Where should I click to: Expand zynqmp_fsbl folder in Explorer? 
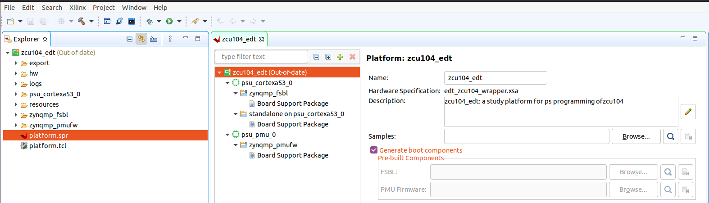(x=16, y=115)
